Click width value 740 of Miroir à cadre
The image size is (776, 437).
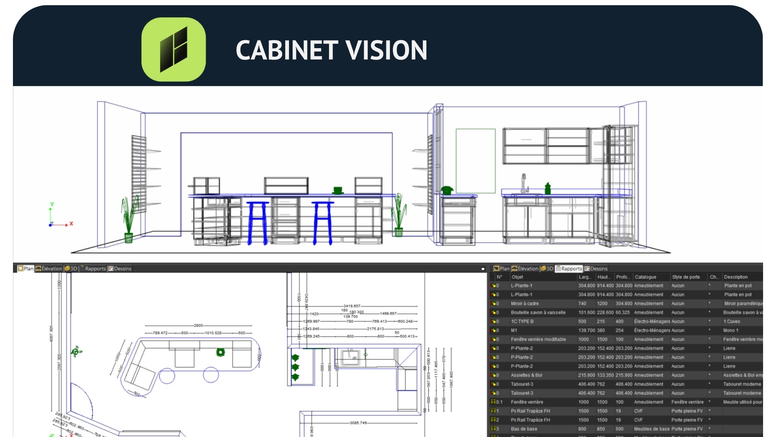click(582, 303)
